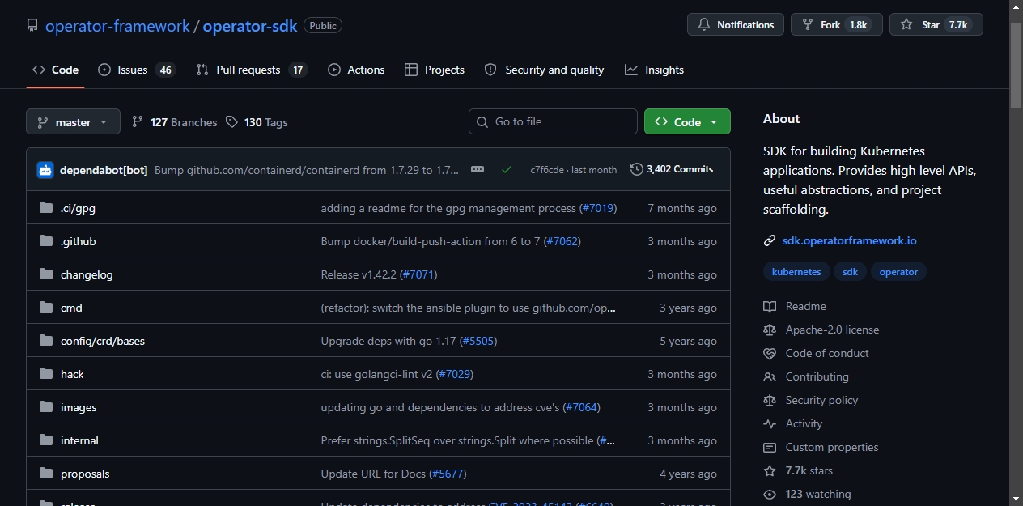Select the operator topic tag
1023x506 pixels.
coord(898,272)
